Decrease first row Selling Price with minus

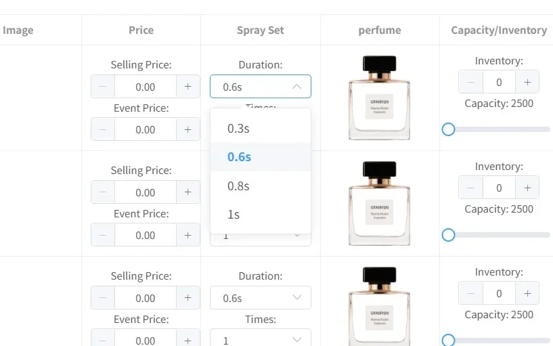(x=103, y=87)
